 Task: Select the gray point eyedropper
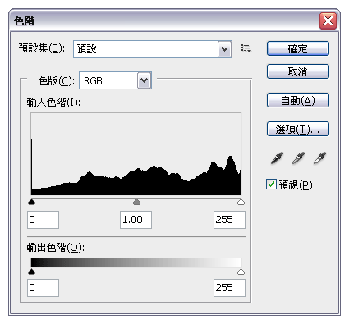point(298,158)
